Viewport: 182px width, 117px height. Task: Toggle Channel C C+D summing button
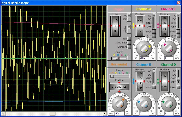(x=178, y=36)
